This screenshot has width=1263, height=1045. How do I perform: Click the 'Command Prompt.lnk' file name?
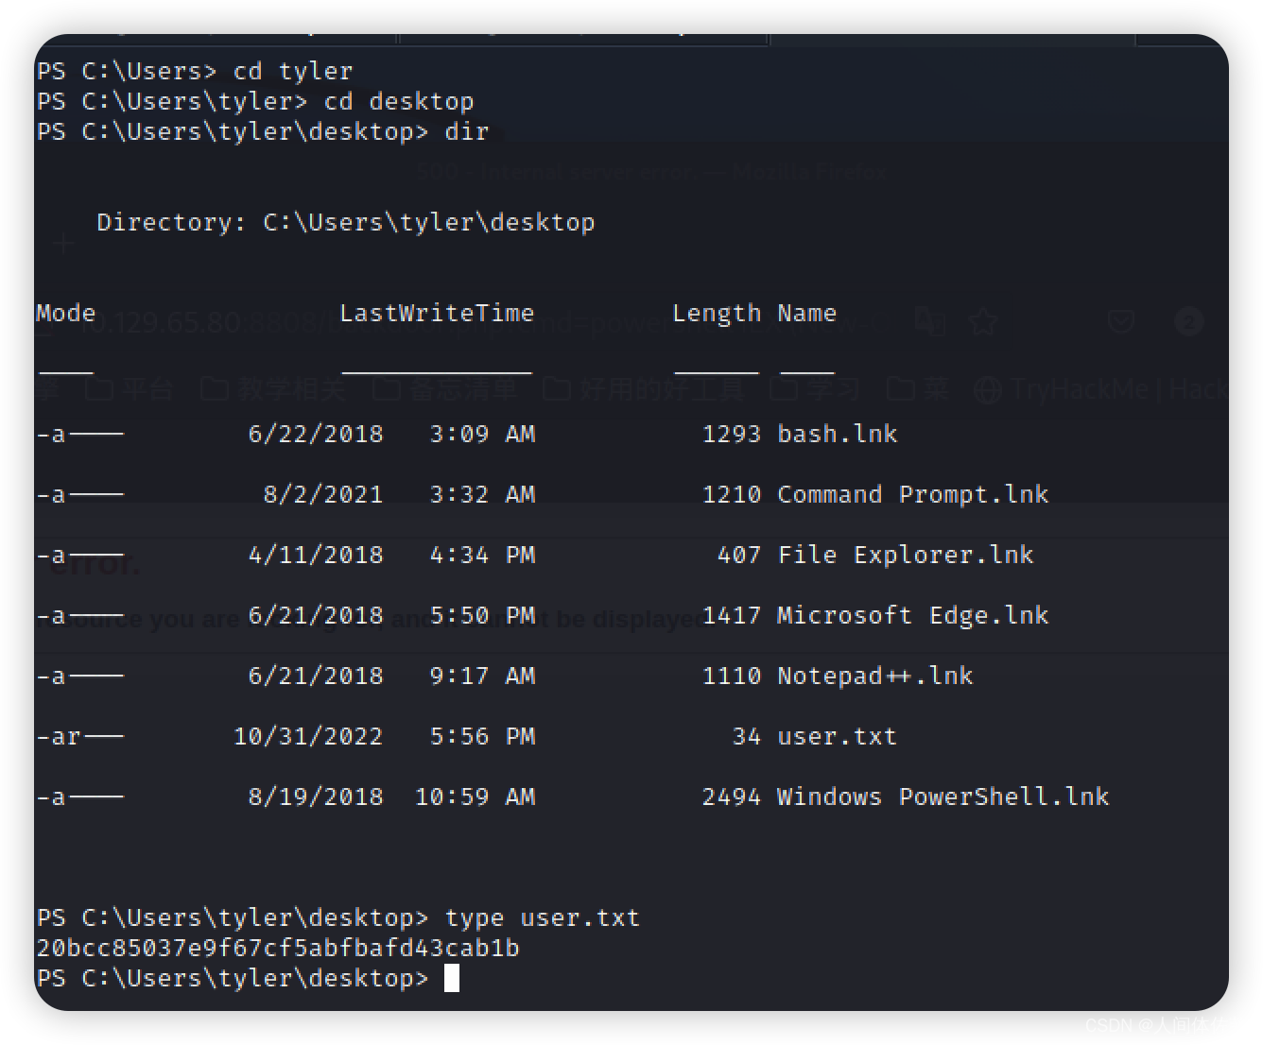coord(913,494)
